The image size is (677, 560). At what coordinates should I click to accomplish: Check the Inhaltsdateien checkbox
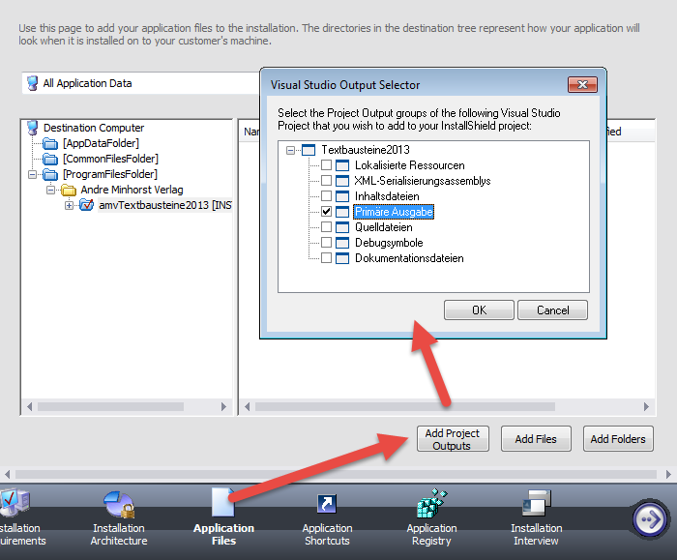tap(327, 196)
